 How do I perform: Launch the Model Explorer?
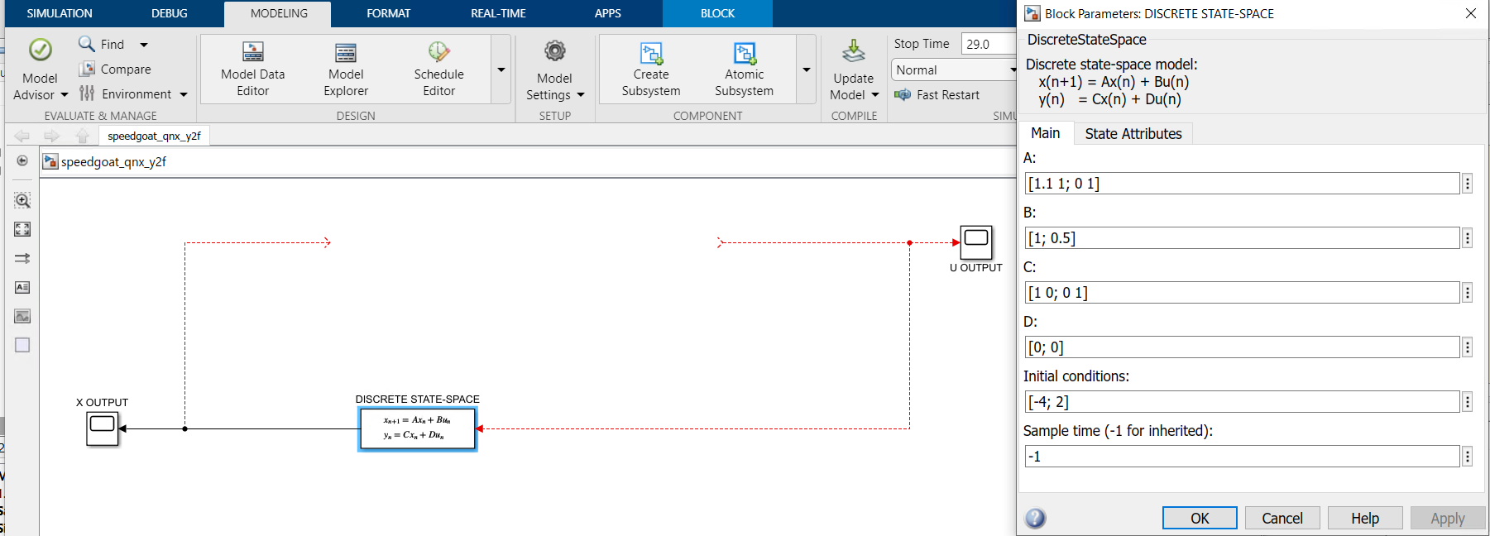pyautogui.click(x=346, y=53)
